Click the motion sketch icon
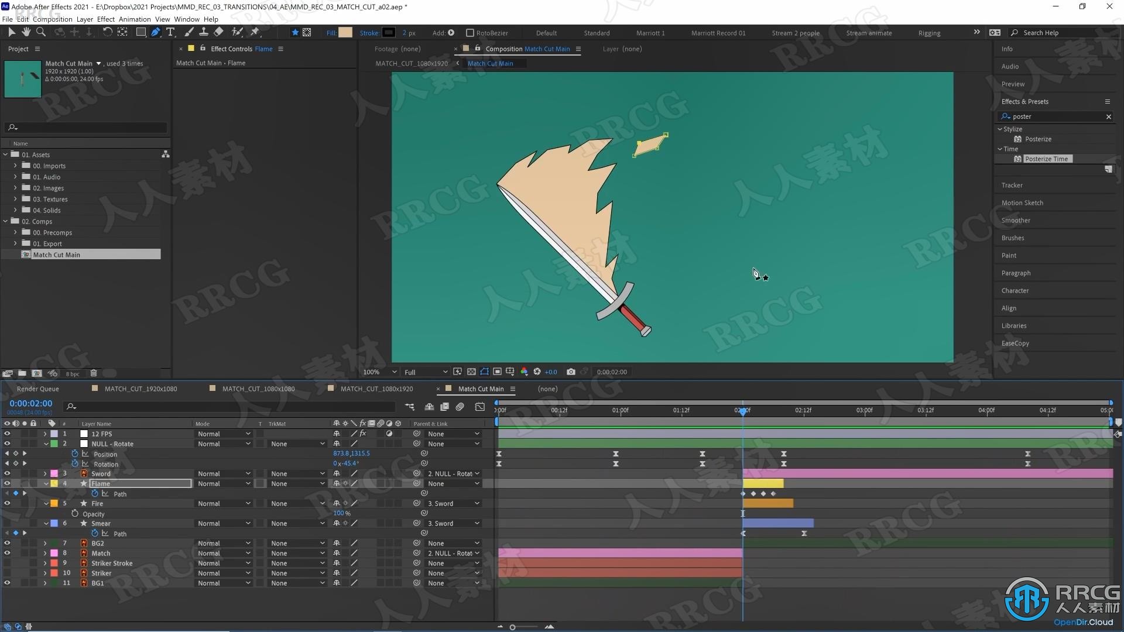This screenshot has height=632, width=1124. (x=1022, y=202)
